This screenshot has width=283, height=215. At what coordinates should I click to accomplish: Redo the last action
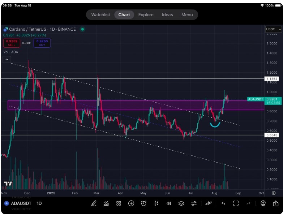(249, 203)
